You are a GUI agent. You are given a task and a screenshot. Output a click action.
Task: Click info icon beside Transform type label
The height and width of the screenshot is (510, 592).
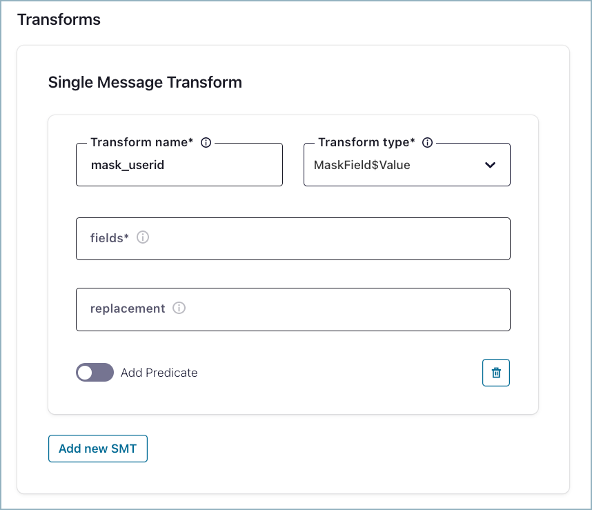(x=427, y=143)
